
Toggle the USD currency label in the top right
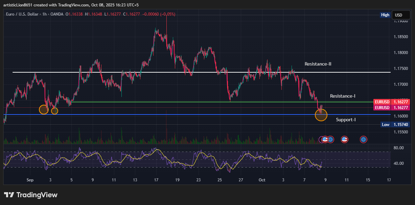(400, 15)
